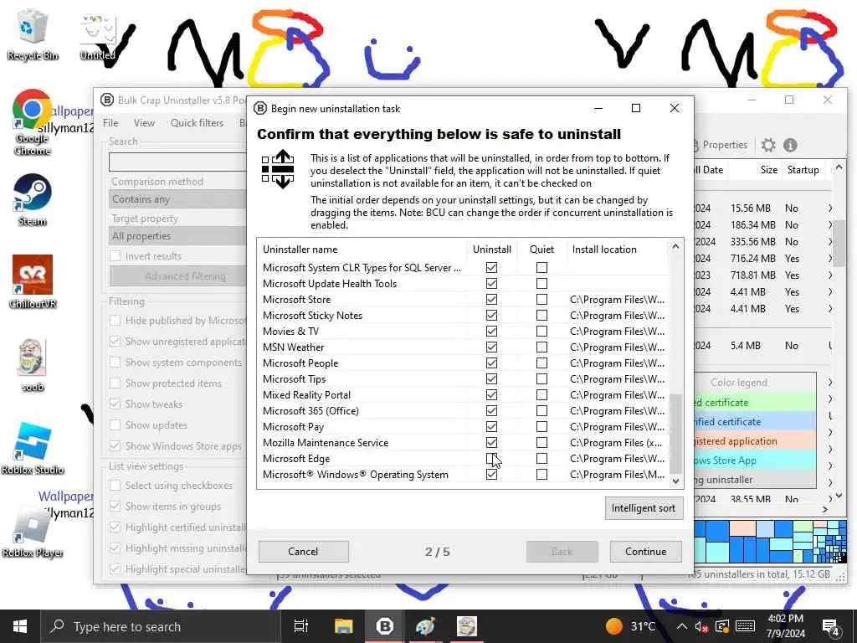Show hidden tray icons arrow
This screenshot has width=857, height=643.
tap(681, 626)
